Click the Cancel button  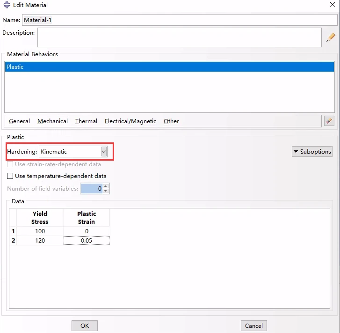tap(253, 326)
